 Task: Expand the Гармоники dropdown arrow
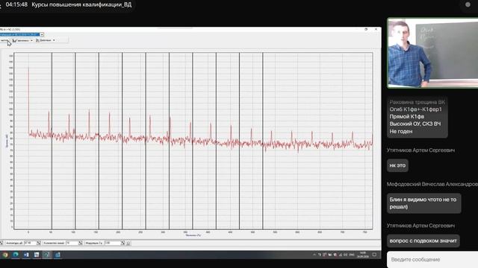[x=31, y=40]
